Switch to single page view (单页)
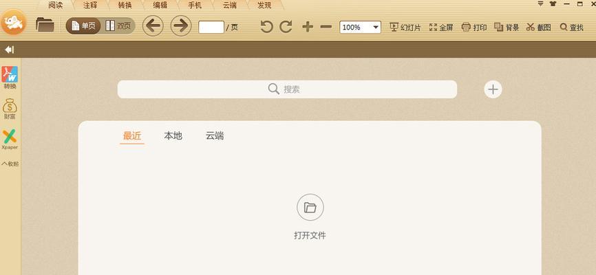 (x=83, y=26)
